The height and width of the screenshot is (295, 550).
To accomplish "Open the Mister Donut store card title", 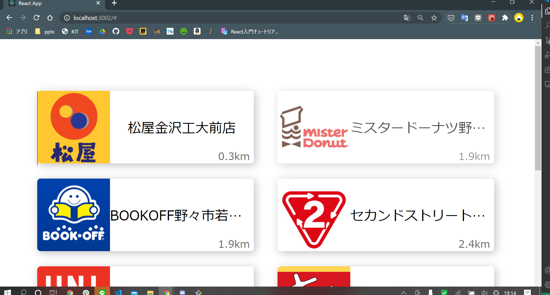I will (x=418, y=128).
